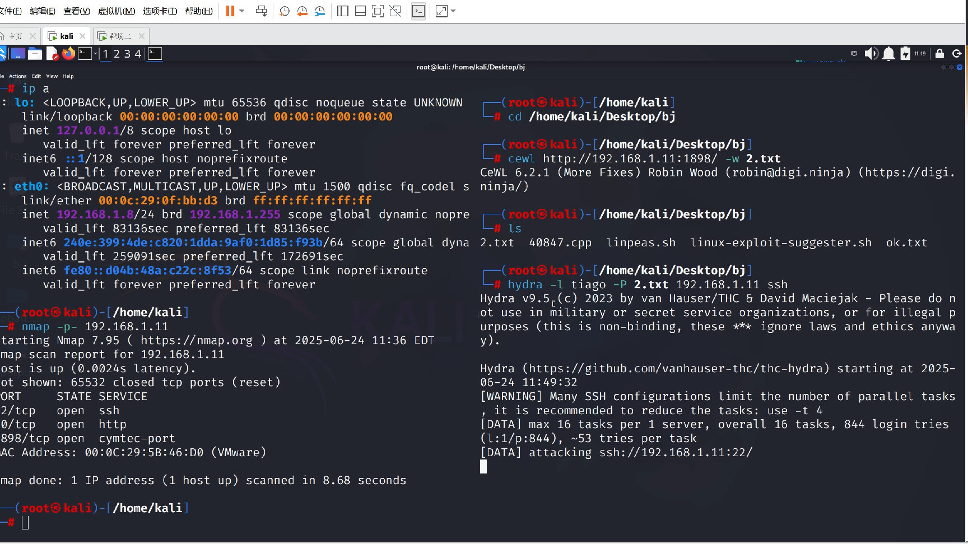Click the linpeas.sh filename in ls output
The image size is (968, 544).
tap(641, 242)
